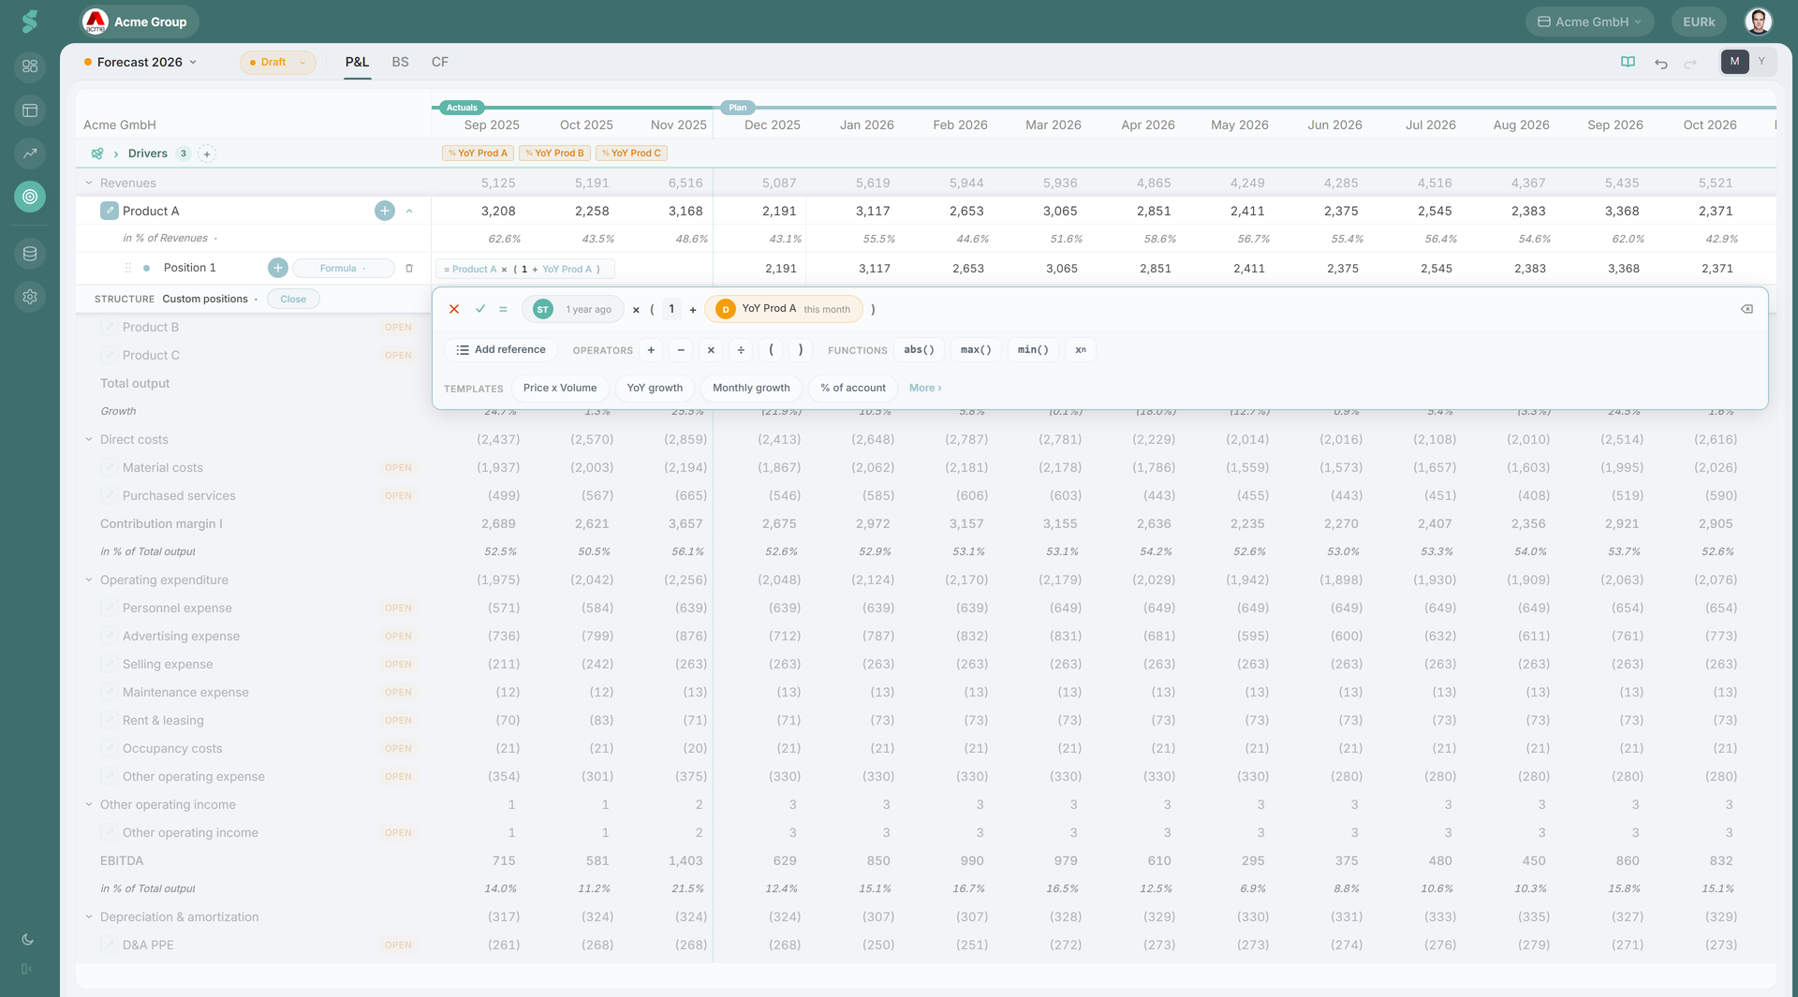Switch to the CF tab

440,63
